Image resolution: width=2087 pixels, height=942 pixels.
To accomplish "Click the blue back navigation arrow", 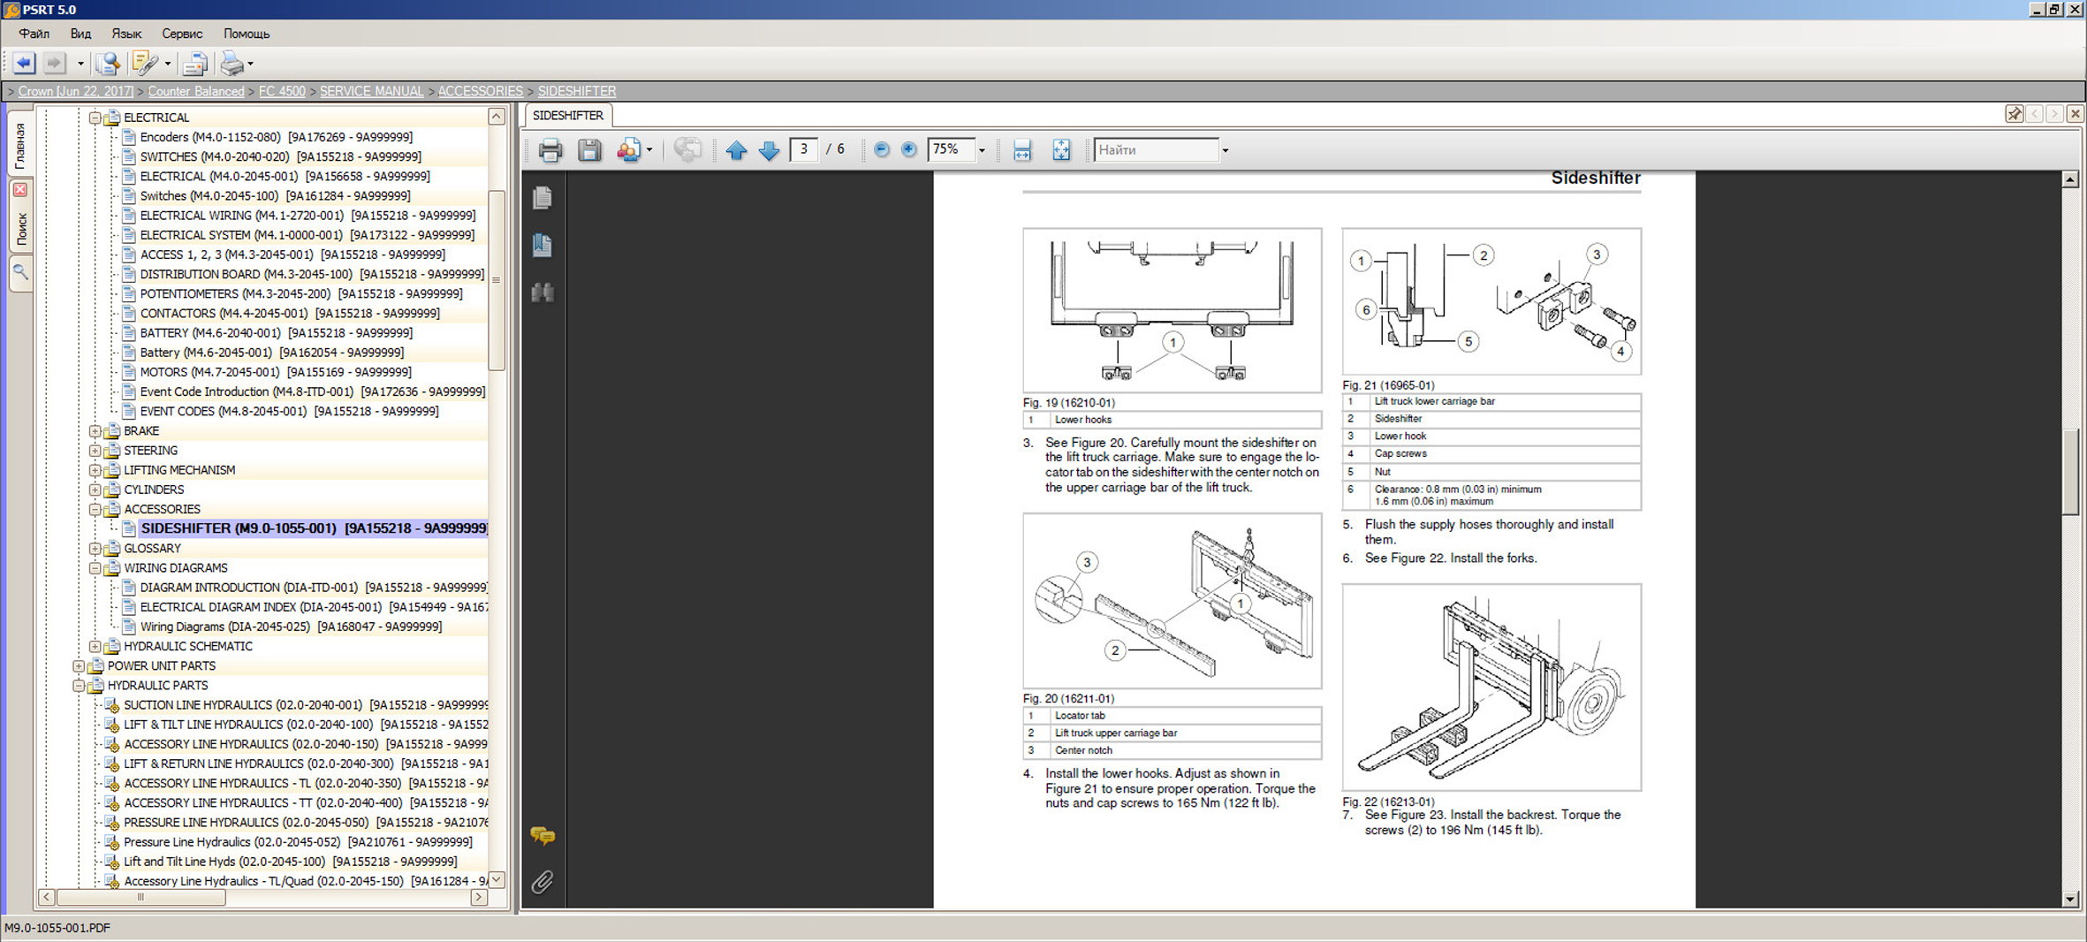I will [x=24, y=64].
